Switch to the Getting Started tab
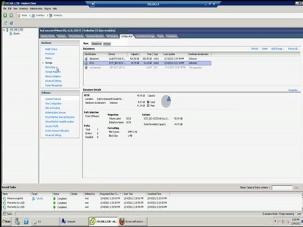Screen dimensions: 303x227 click(x=48, y=37)
